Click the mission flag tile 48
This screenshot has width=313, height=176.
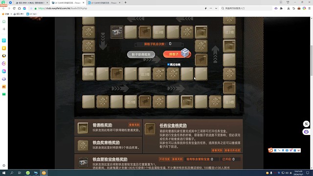(145, 32)
